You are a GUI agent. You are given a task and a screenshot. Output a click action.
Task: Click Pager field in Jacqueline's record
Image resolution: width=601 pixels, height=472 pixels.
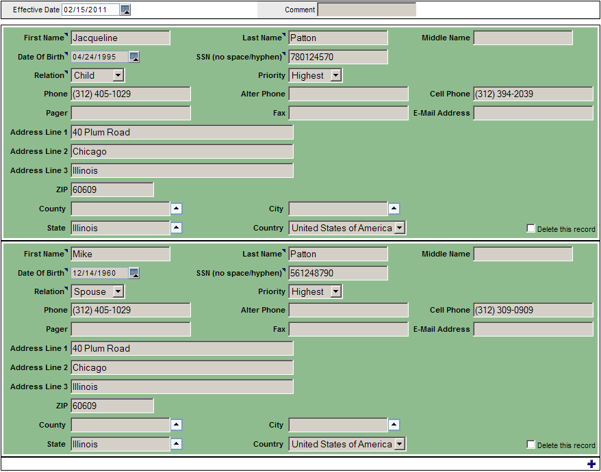(131, 113)
